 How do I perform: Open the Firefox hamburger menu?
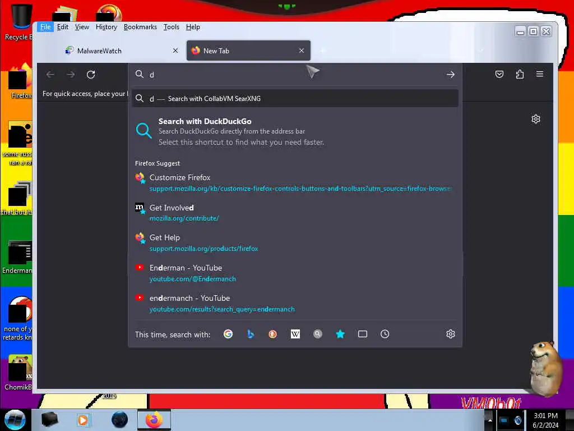540,74
